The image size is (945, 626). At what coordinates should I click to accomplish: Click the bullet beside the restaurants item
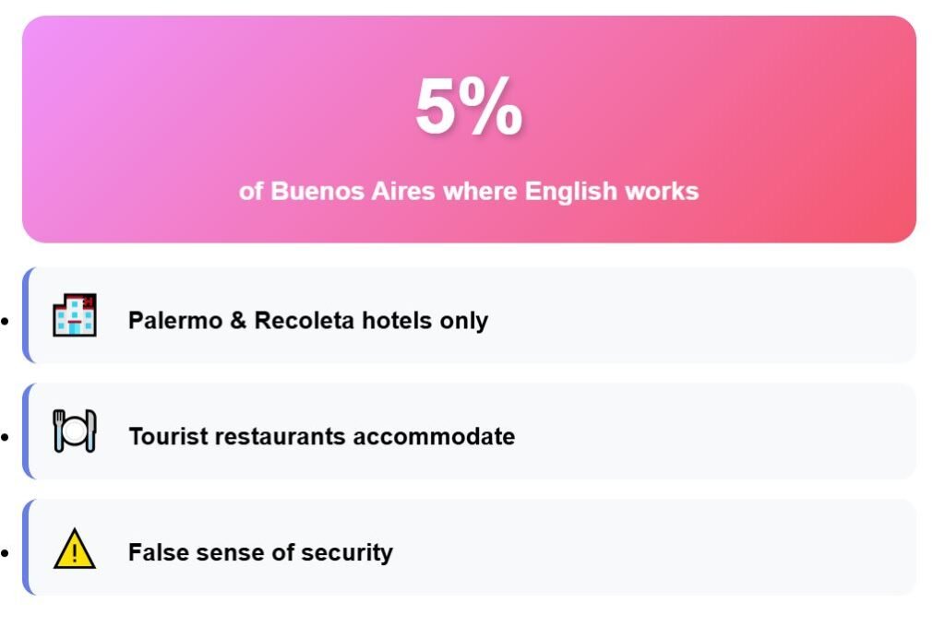click(6, 437)
